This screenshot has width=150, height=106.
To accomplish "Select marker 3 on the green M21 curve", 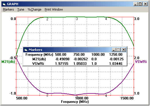I will tap(77, 19).
